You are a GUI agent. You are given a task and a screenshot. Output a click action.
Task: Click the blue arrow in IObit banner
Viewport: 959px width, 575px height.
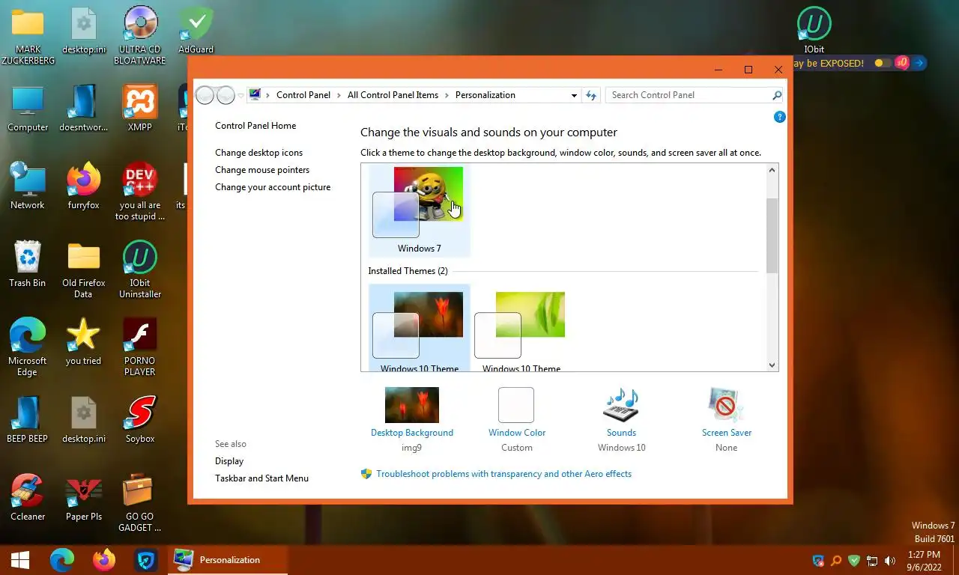point(919,63)
